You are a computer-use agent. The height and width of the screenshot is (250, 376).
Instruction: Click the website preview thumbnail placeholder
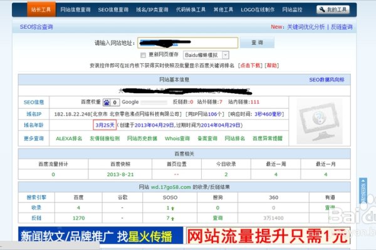[x=320, y=121]
